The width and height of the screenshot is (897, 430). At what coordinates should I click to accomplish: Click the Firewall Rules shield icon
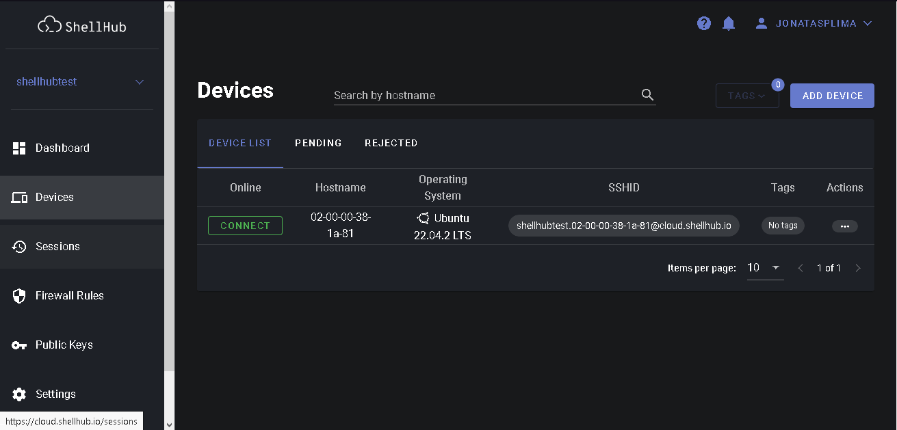point(19,295)
